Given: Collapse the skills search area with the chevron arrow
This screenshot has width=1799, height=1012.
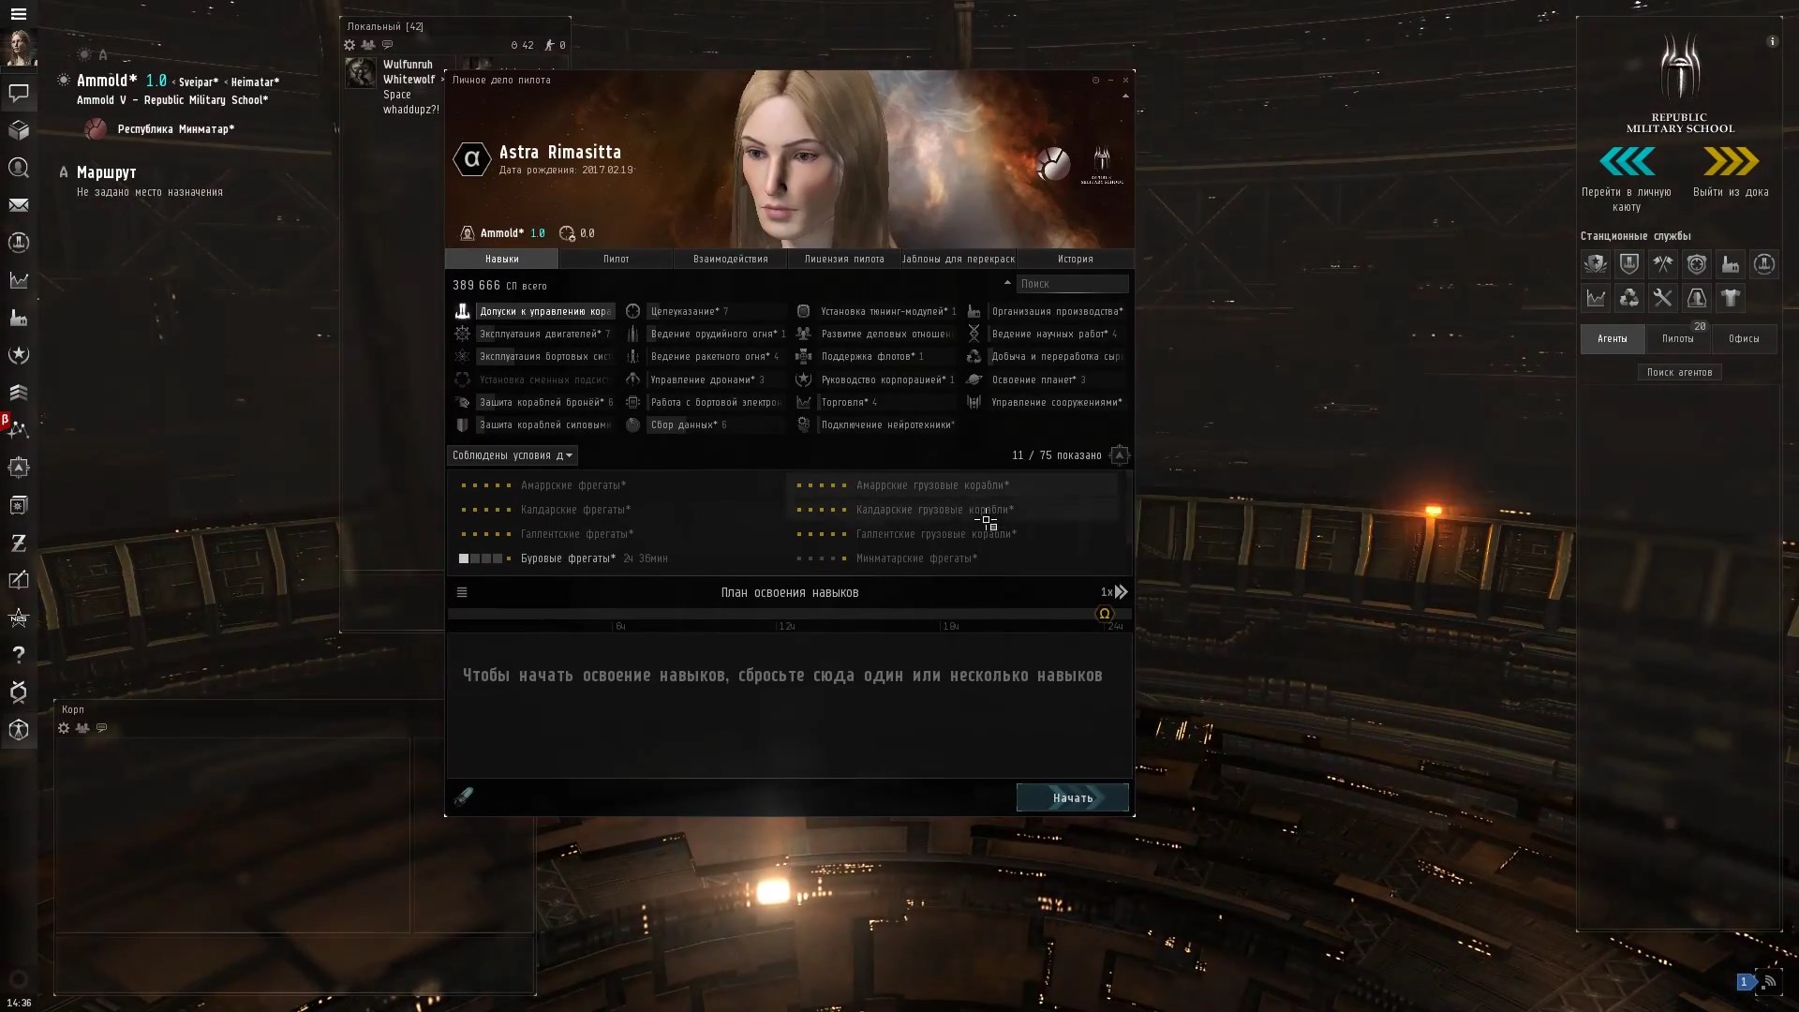Looking at the screenshot, I should click(1007, 282).
